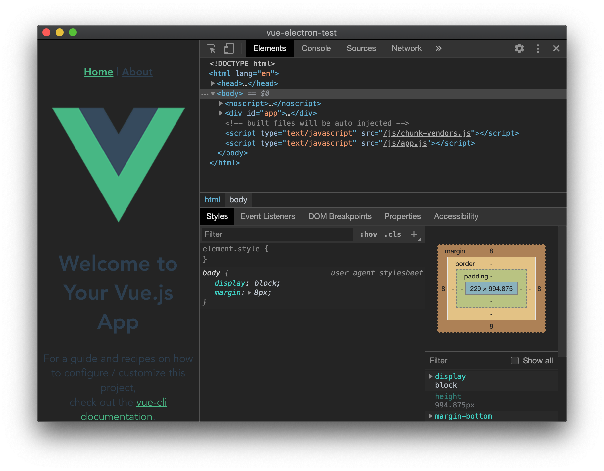Follow the About navigation link
The image size is (604, 471).
(137, 72)
